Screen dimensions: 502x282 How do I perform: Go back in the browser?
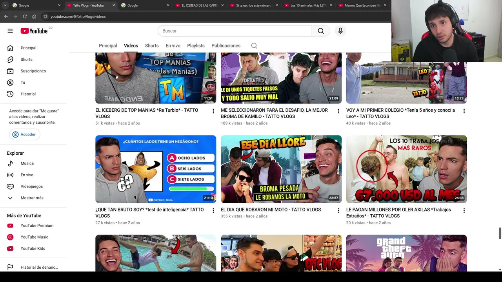[6, 16]
